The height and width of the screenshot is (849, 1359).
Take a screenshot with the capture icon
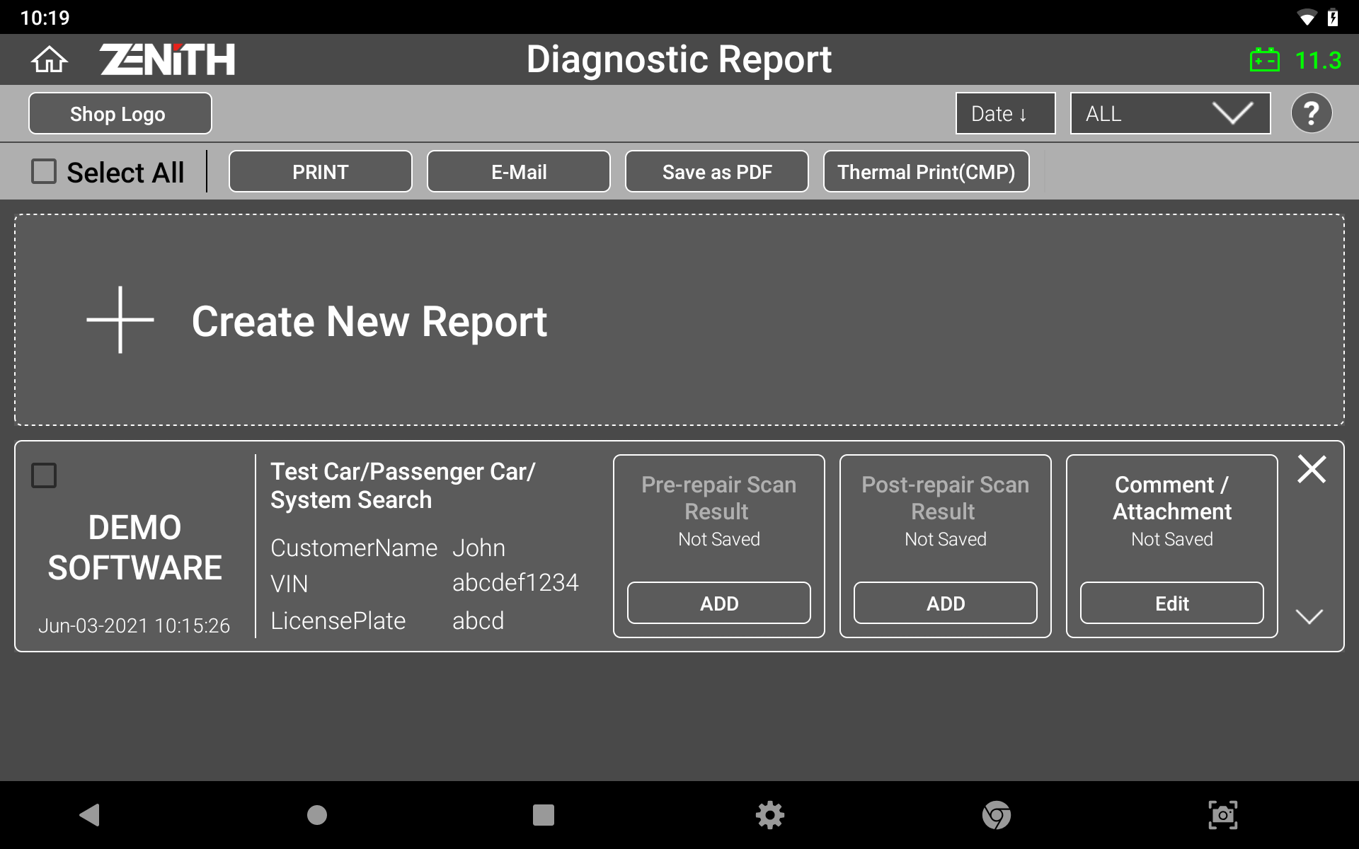pos(1222,815)
